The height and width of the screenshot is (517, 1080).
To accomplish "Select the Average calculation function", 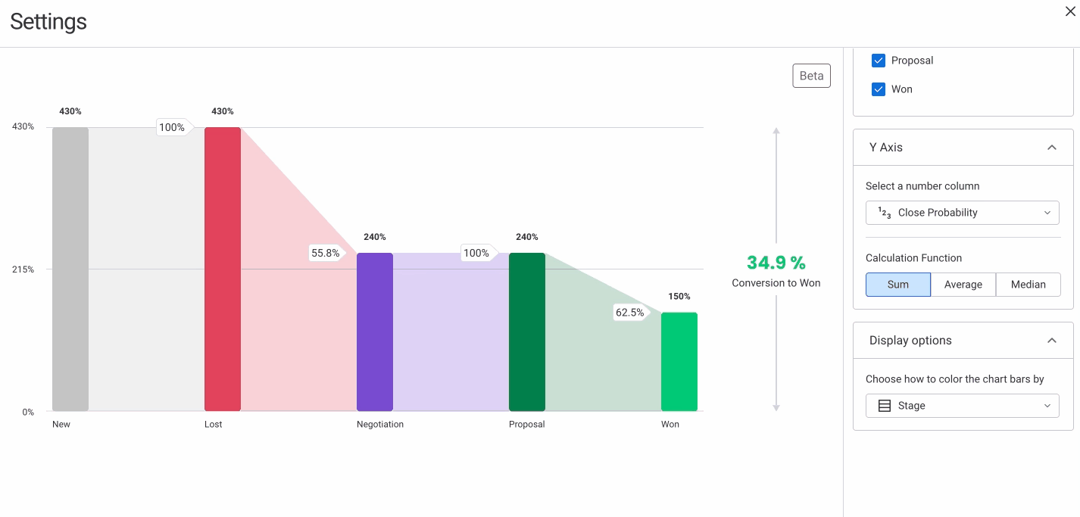I will click(963, 284).
